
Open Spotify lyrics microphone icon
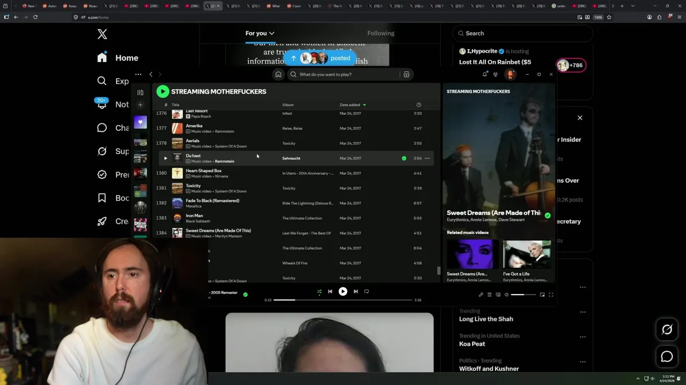(x=481, y=295)
